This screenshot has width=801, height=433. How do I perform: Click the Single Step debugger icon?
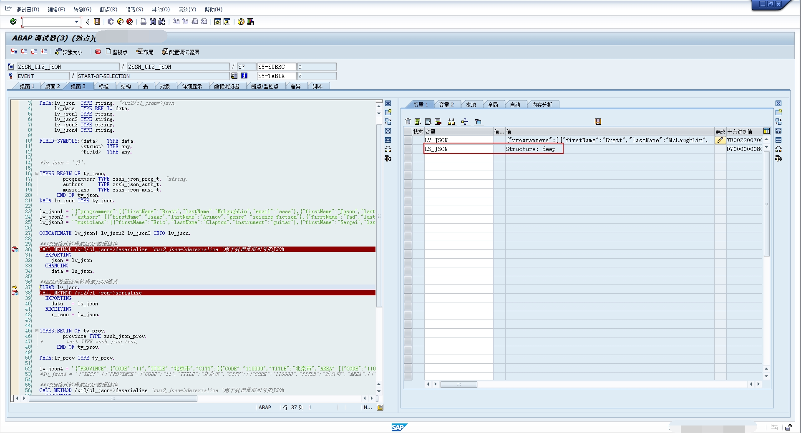coord(14,52)
